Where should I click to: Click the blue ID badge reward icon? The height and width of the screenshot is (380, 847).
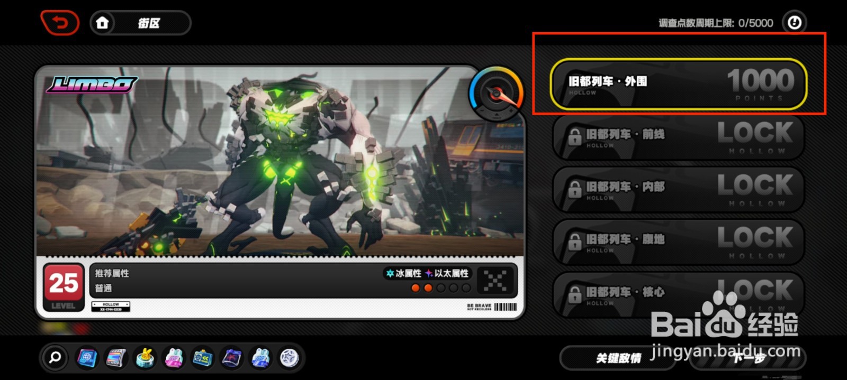point(203,358)
